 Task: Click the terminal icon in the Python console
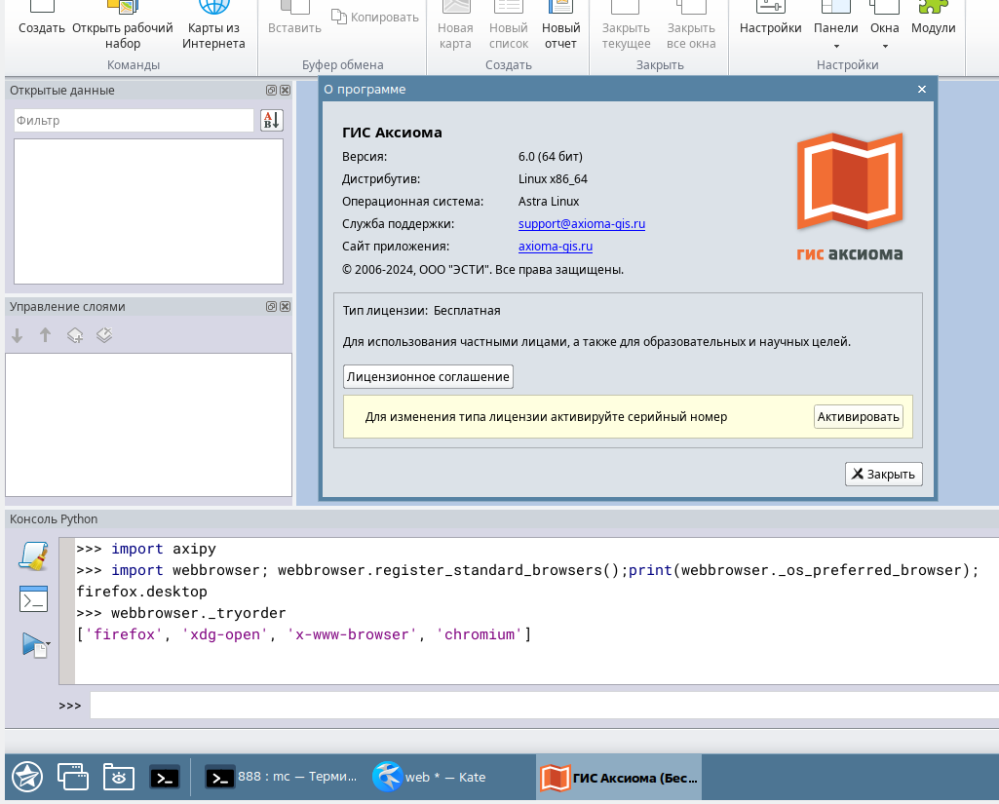click(x=32, y=598)
